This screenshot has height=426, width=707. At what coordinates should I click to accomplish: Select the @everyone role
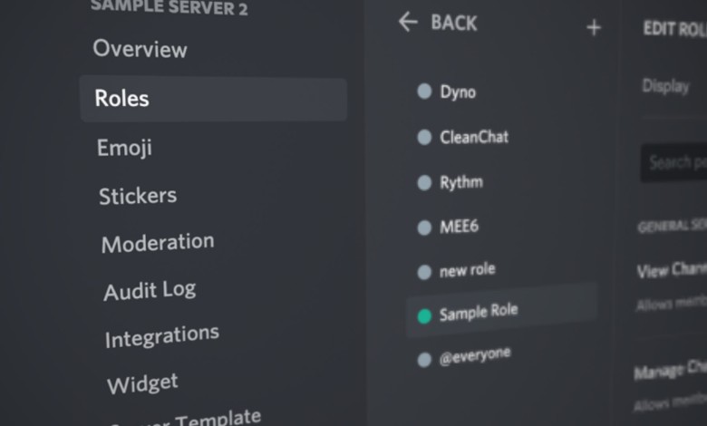(x=475, y=354)
